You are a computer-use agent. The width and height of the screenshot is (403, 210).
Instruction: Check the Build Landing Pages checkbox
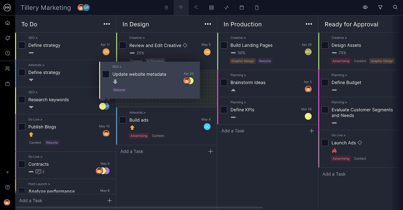[224, 45]
